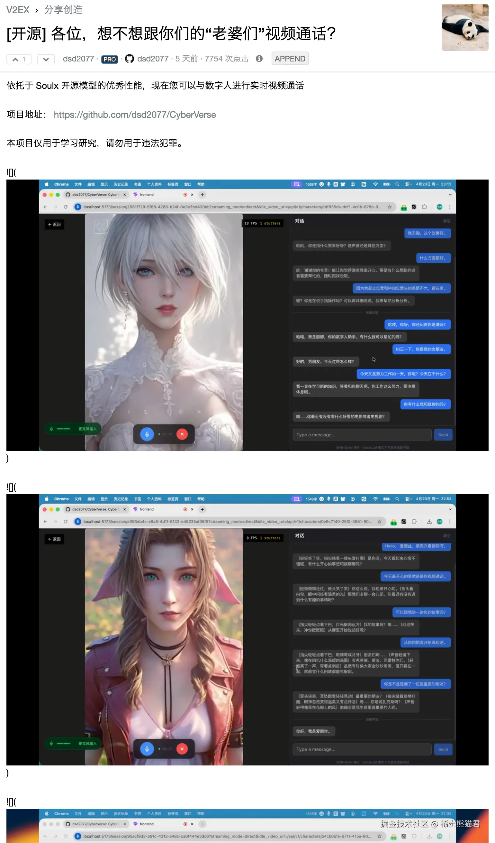Click the chat bubble '从你的朋友开始说起吧。'
The height and width of the screenshot is (843, 495).
425,643
